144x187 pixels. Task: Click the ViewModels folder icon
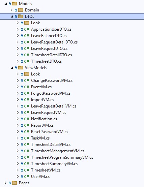click(21, 68)
